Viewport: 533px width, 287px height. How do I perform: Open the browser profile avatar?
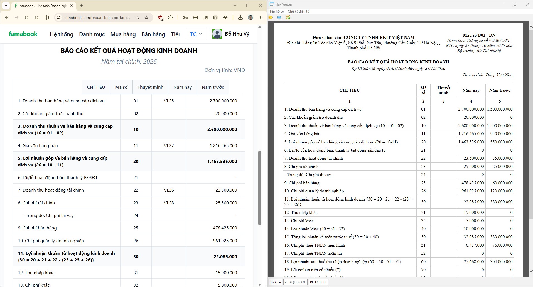pos(250,18)
